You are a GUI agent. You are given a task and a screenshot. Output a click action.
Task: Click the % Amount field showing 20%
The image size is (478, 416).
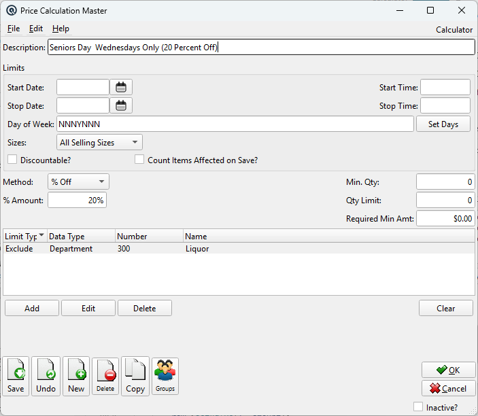pos(77,201)
